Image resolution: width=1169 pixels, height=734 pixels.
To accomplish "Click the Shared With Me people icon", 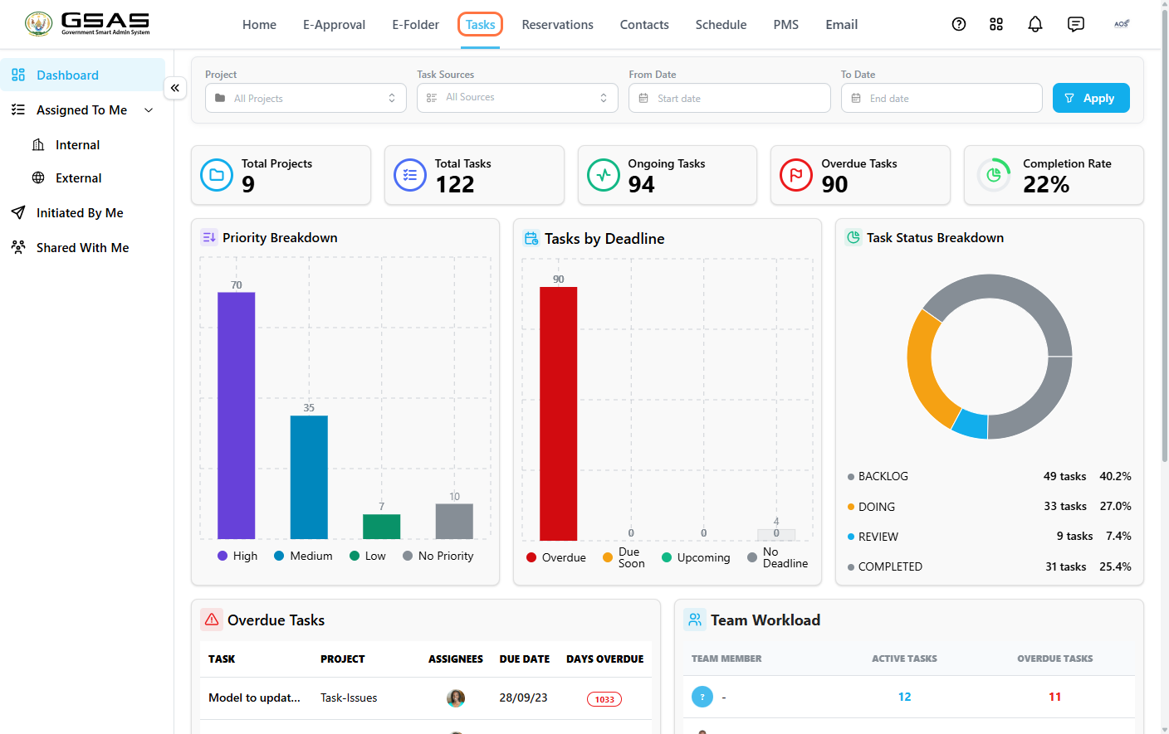I will (18, 247).
